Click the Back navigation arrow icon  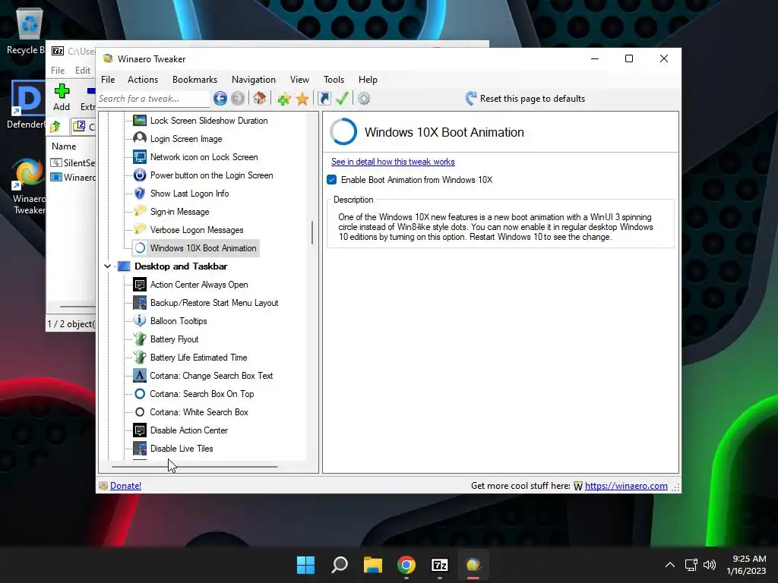tap(220, 99)
